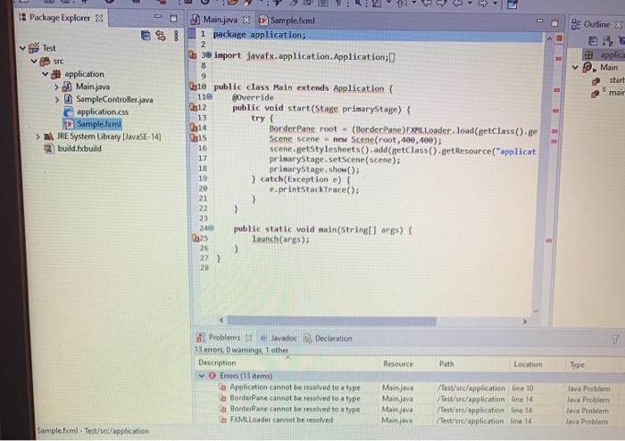The height and width of the screenshot is (441, 625).
Task: Switch to the Main.java editor tab
Action: pos(220,20)
